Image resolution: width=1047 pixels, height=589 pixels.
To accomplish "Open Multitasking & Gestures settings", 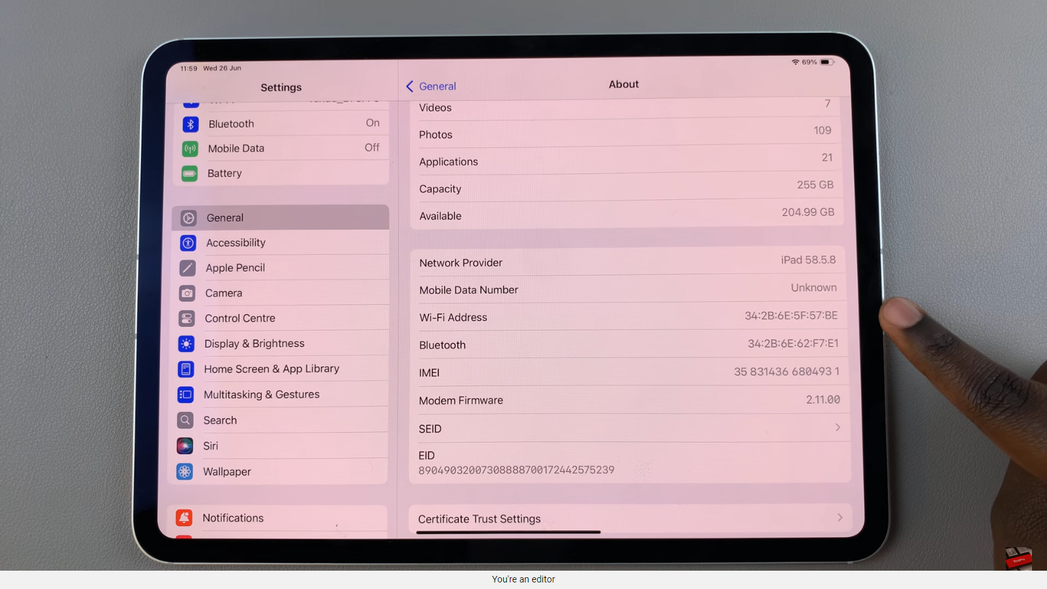I will (278, 395).
